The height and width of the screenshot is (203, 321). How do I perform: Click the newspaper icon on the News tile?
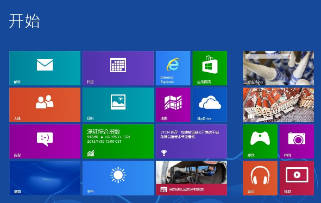[163, 189]
